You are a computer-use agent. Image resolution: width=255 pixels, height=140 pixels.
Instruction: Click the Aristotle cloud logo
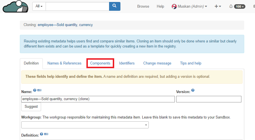tap(15, 7)
